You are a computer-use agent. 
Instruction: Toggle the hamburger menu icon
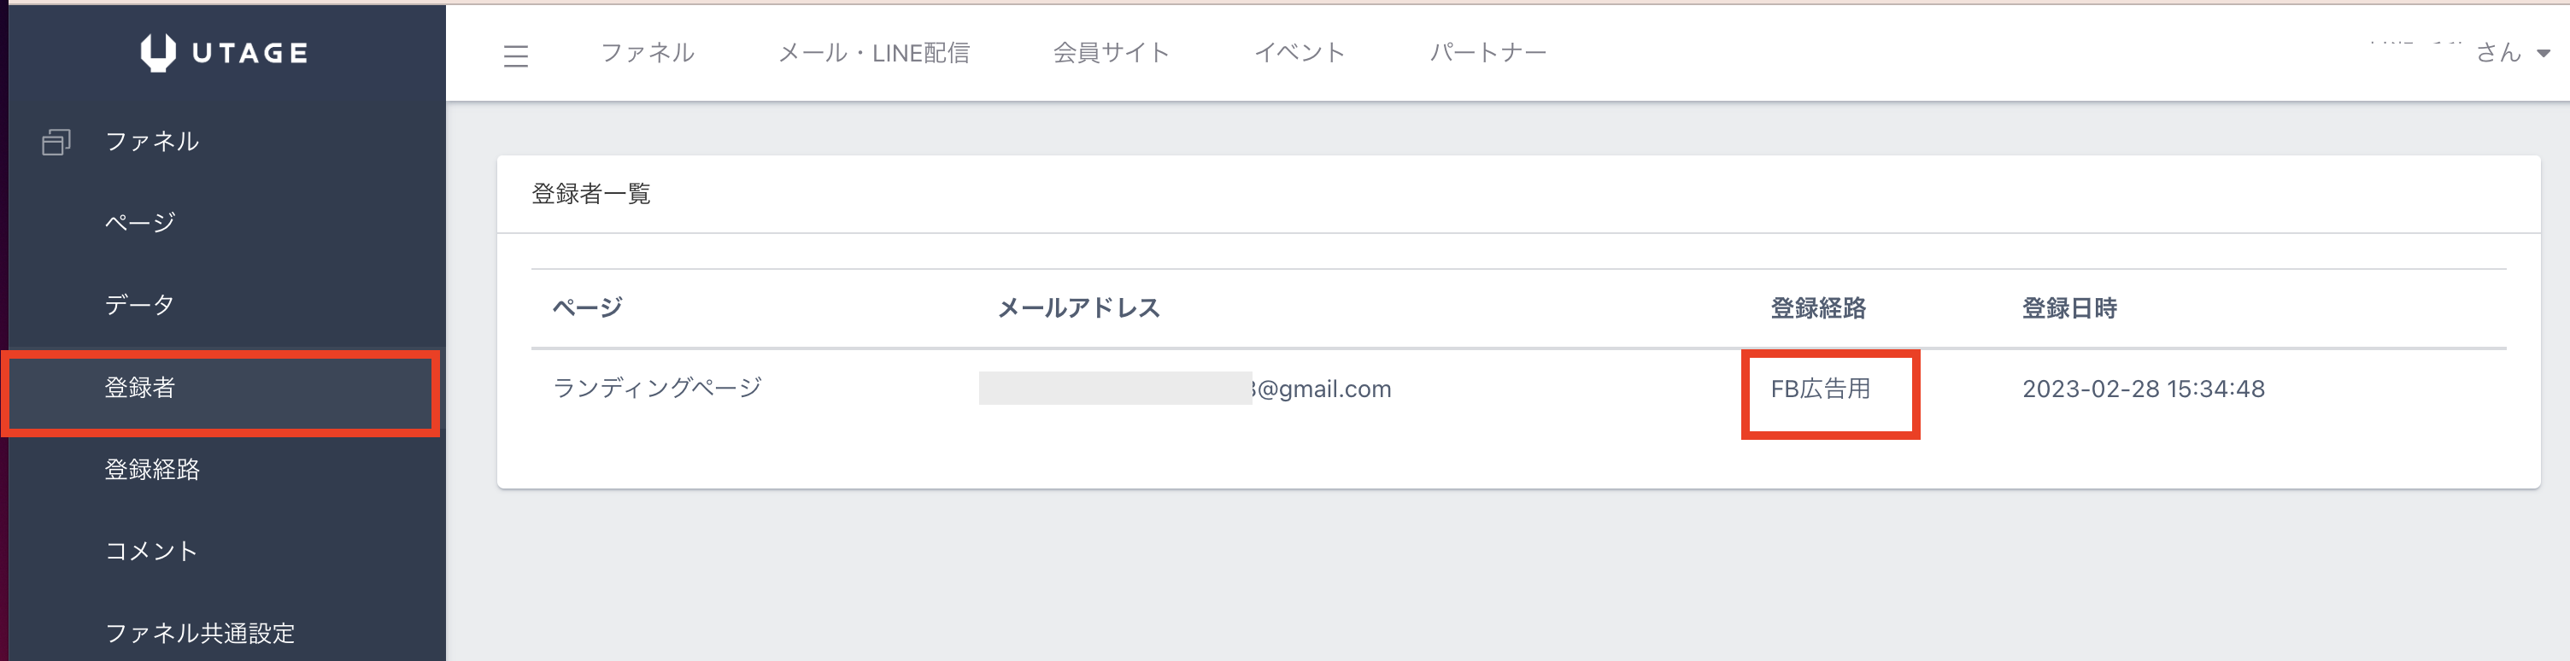pyautogui.click(x=516, y=56)
